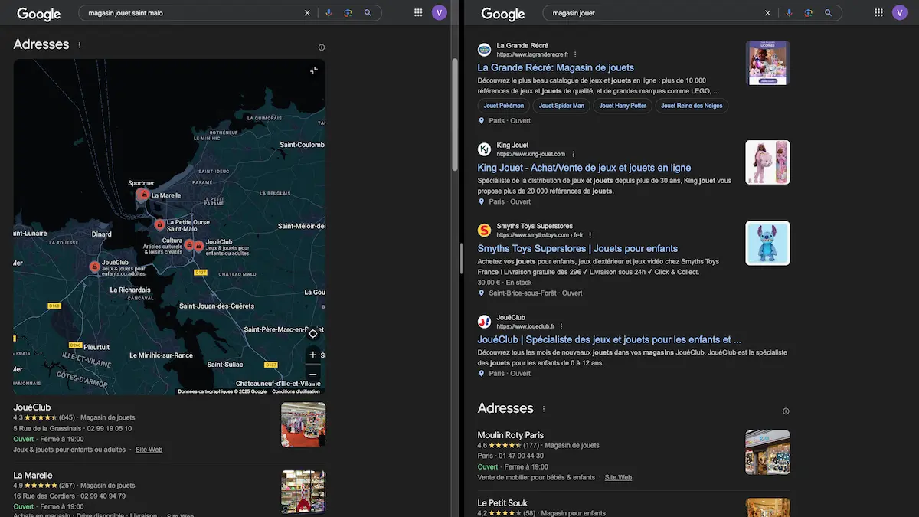Open La Marelle local listing title
Viewport: 919px width, 517px height.
(x=33, y=475)
